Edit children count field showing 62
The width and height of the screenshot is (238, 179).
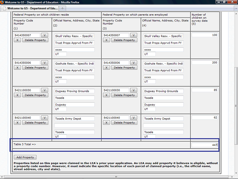[x=205, y=117]
